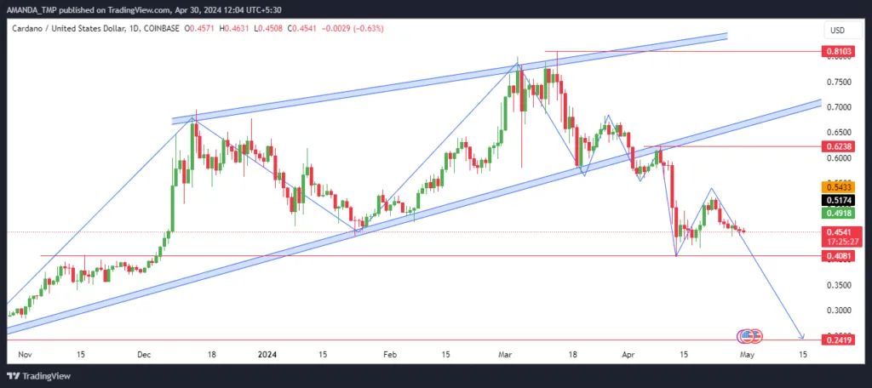Click the green 0.4918 price label

tap(839, 214)
